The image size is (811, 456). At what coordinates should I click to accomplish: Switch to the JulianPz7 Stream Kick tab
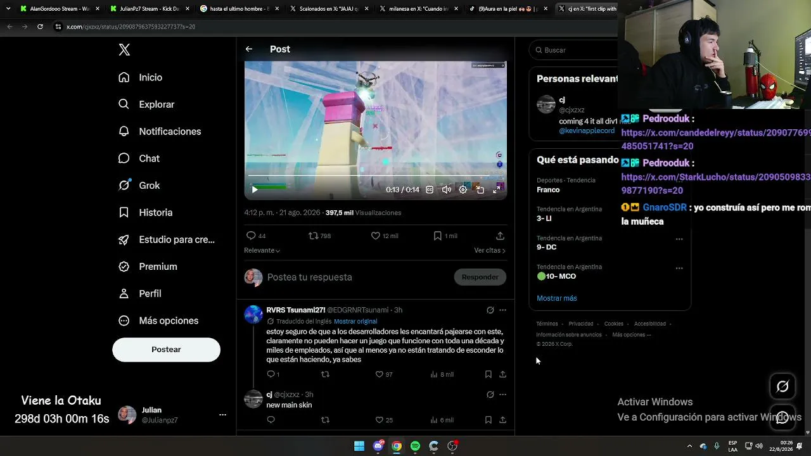[x=149, y=9]
